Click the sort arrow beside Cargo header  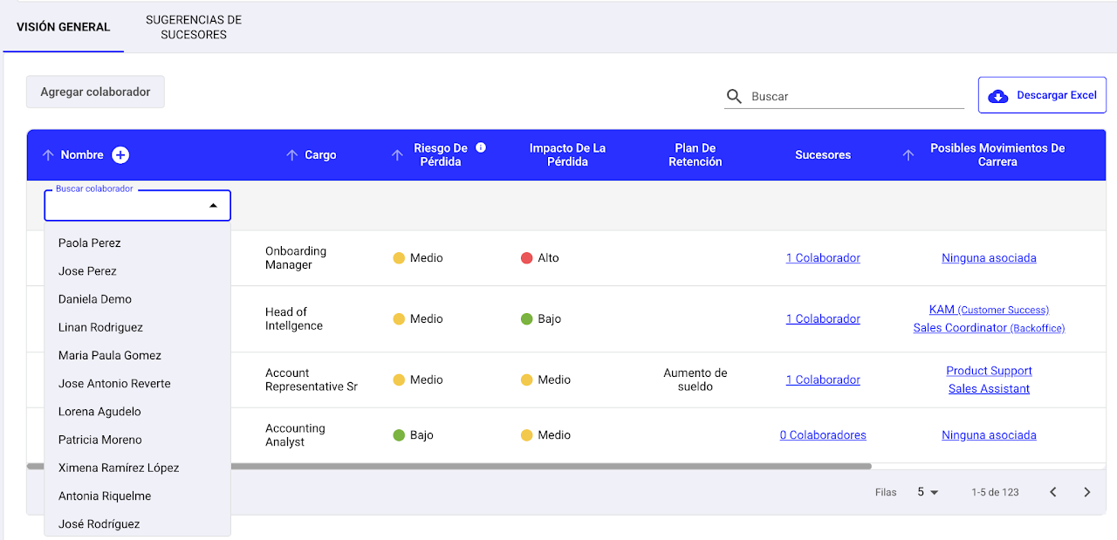[292, 155]
